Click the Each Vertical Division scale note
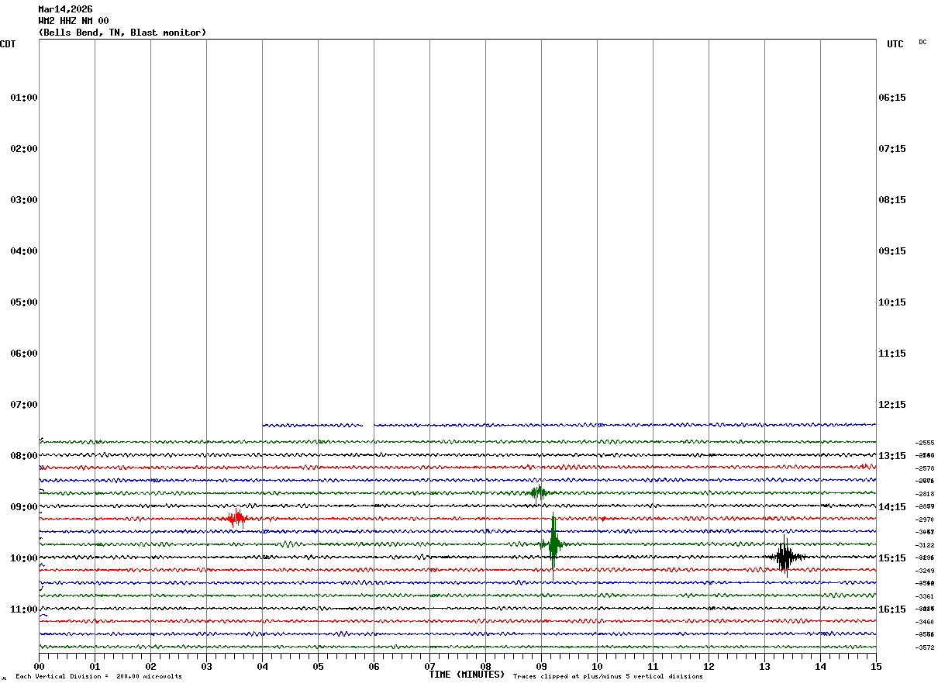Image resolution: width=938 pixels, height=687 pixels. coord(98,677)
